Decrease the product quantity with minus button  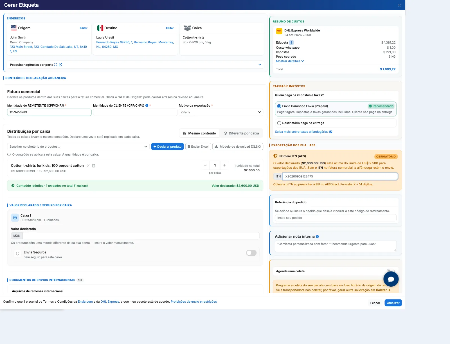(x=205, y=165)
